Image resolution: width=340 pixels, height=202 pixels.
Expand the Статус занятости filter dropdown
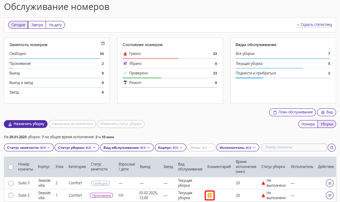coord(29,147)
